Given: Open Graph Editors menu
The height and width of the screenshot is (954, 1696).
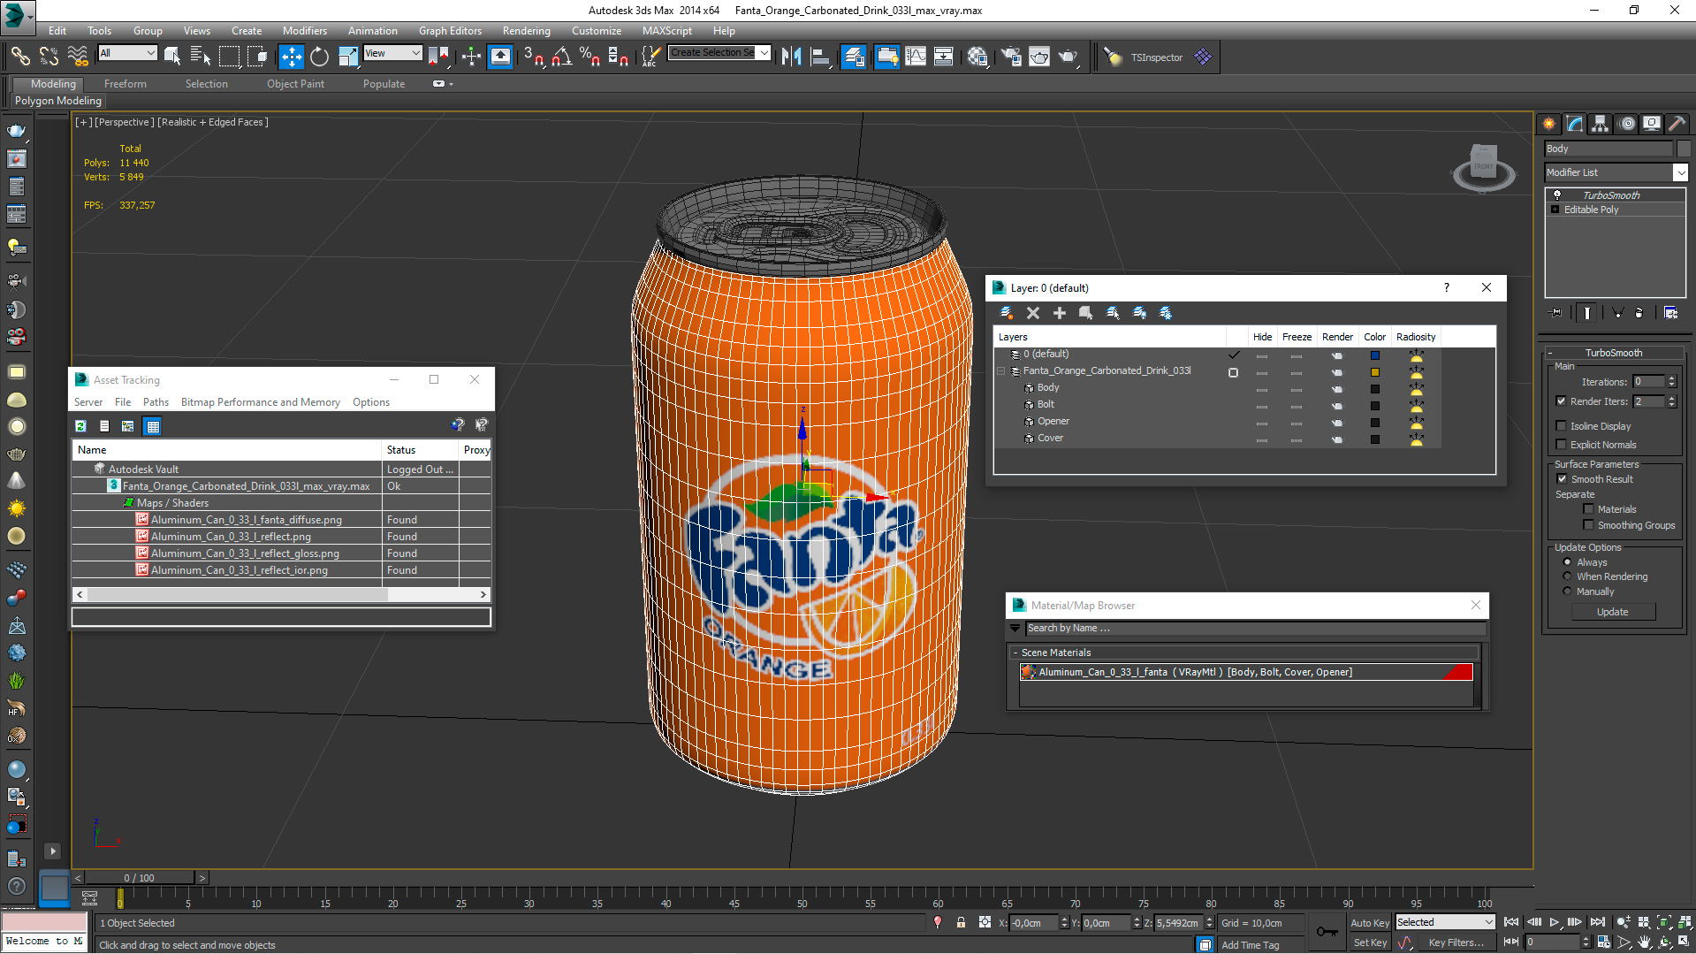Looking at the screenshot, I should pyautogui.click(x=450, y=31).
